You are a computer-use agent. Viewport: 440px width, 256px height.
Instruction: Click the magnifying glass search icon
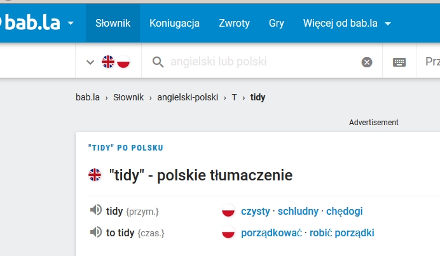click(157, 62)
